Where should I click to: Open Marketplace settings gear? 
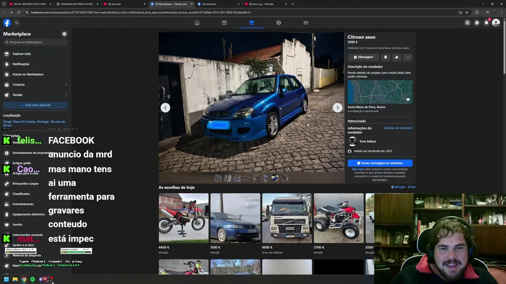[x=64, y=34]
